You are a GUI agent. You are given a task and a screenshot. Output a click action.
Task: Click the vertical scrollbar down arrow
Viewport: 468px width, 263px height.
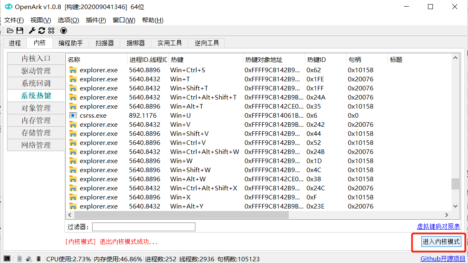tap(455, 206)
